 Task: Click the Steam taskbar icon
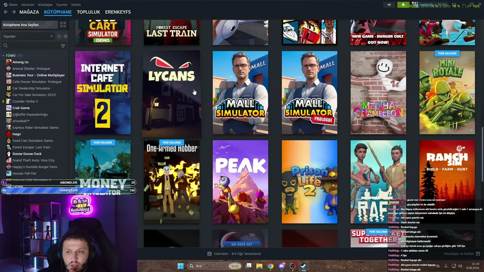pyautogui.click(x=303, y=266)
